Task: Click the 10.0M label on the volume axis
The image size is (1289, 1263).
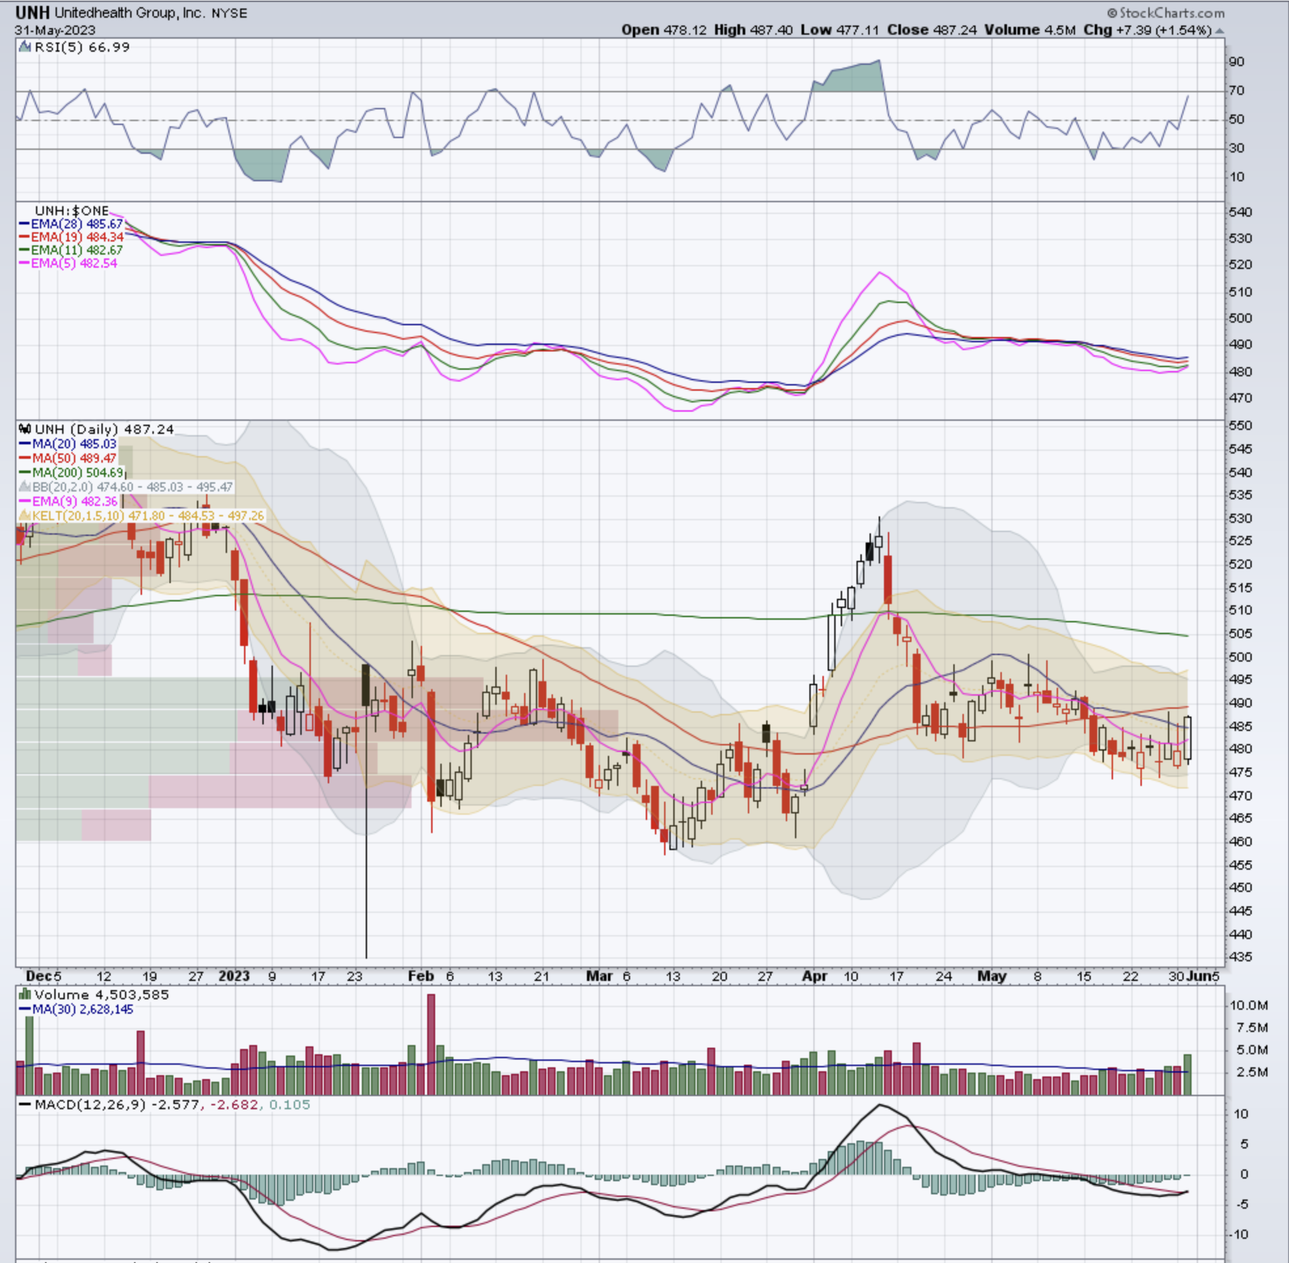Action: 1250,1006
